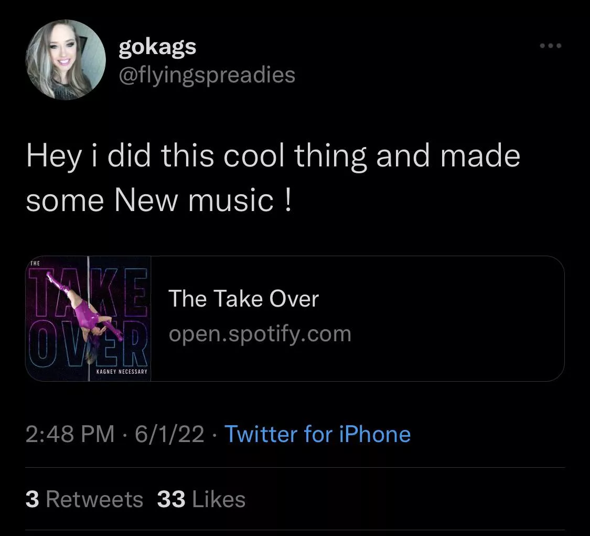Screen dimensions: 590x536
Task: Open the Spotify card titled The Take Over
Action: [315, 317]
